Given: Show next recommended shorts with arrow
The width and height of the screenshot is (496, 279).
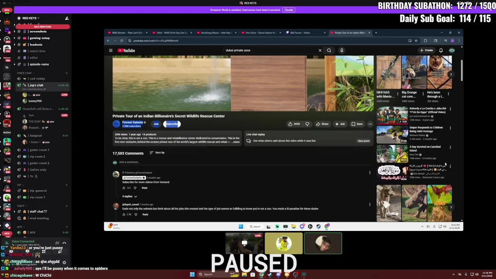Looking at the screenshot, I should [451, 74].
